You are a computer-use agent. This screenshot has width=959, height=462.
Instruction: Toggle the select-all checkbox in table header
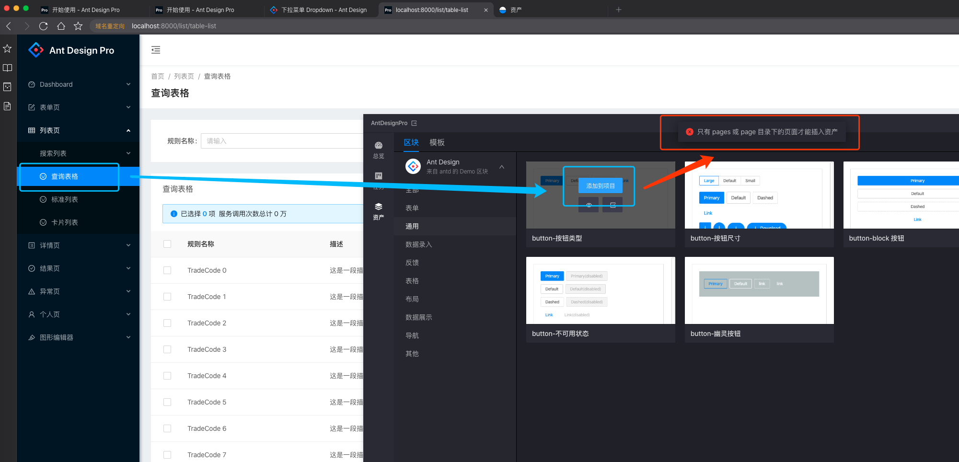(167, 244)
